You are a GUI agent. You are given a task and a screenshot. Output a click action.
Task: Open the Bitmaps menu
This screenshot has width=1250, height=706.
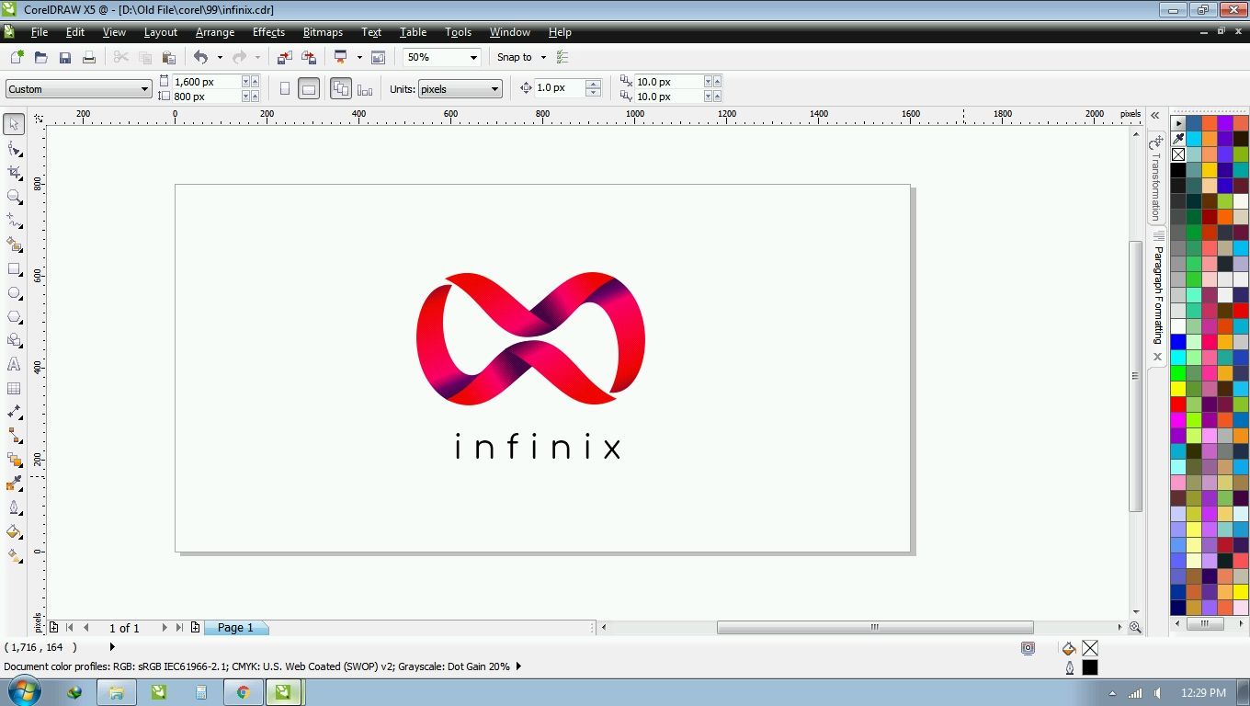coord(323,32)
